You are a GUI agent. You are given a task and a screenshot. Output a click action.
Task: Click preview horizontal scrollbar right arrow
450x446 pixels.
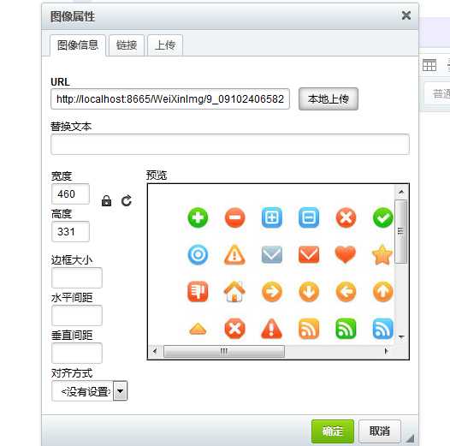coord(387,351)
